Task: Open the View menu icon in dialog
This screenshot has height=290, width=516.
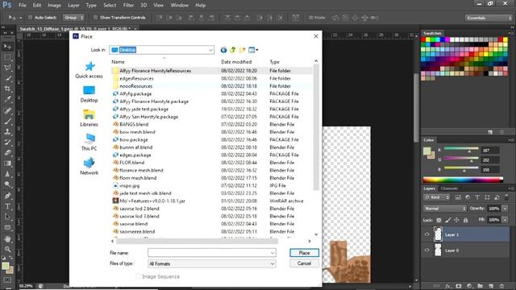Action: 253,50
